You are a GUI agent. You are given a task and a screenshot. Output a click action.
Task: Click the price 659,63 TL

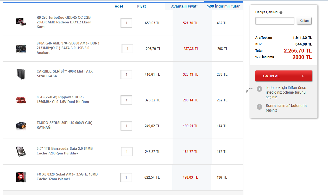pyautogui.click(x=153, y=23)
